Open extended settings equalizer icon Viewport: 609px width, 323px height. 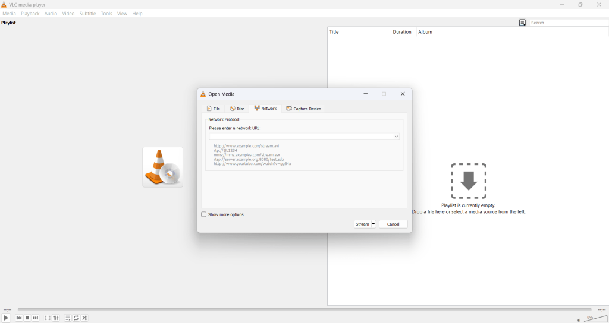[56, 318]
